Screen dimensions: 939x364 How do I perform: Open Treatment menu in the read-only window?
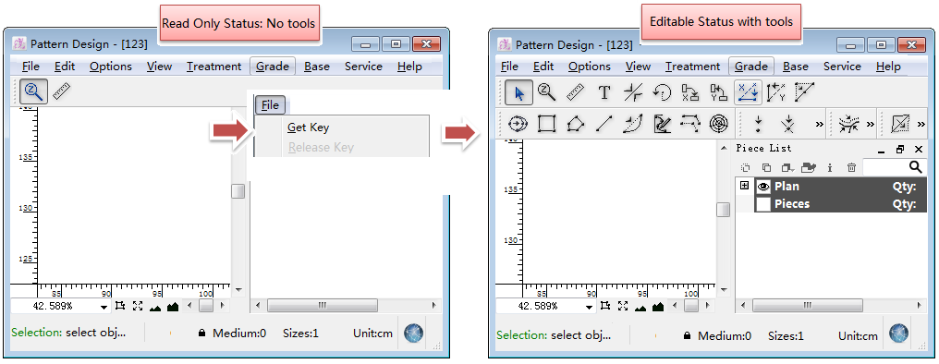213,66
